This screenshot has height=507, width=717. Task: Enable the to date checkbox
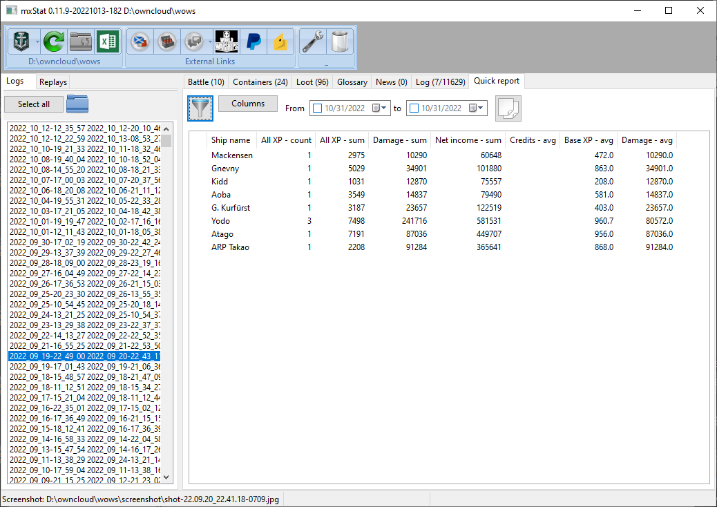pos(414,108)
